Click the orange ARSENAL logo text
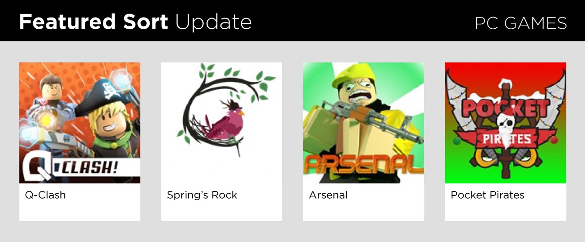This screenshot has height=242, width=585. [x=364, y=166]
